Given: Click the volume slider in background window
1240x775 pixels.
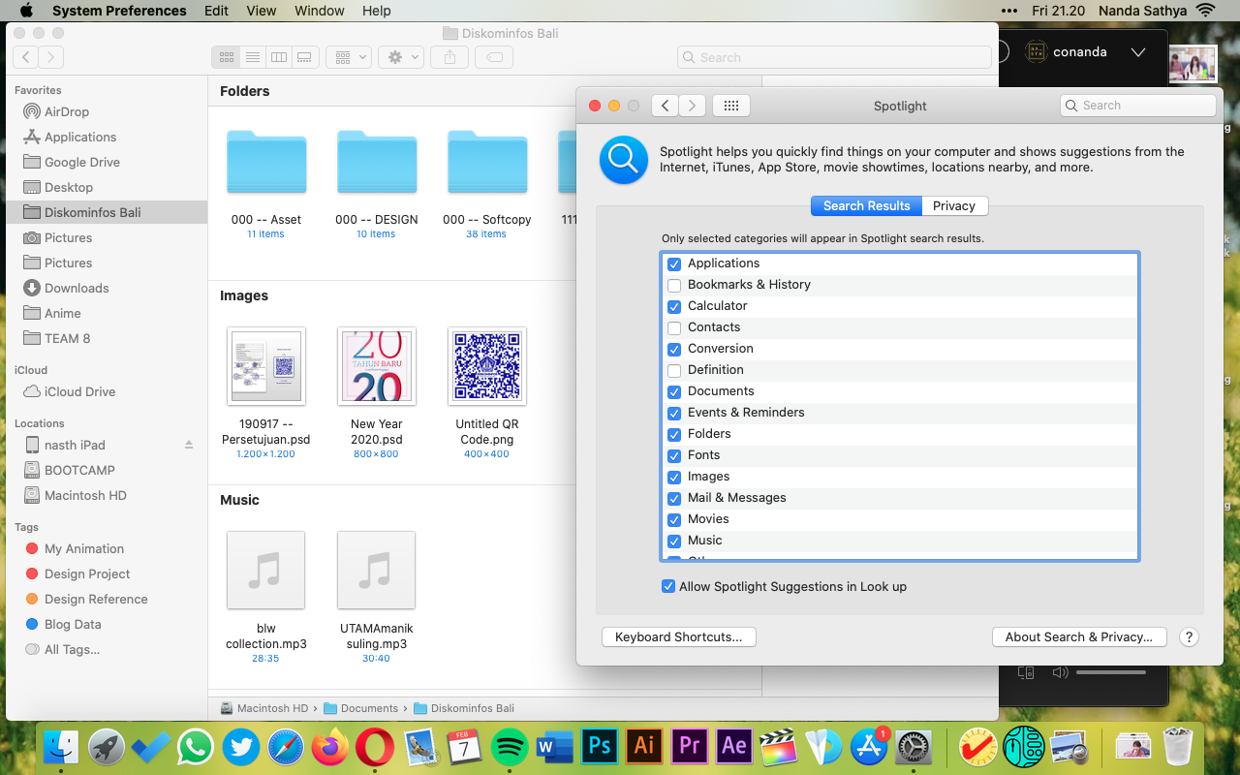Looking at the screenshot, I should coord(1110,672).
